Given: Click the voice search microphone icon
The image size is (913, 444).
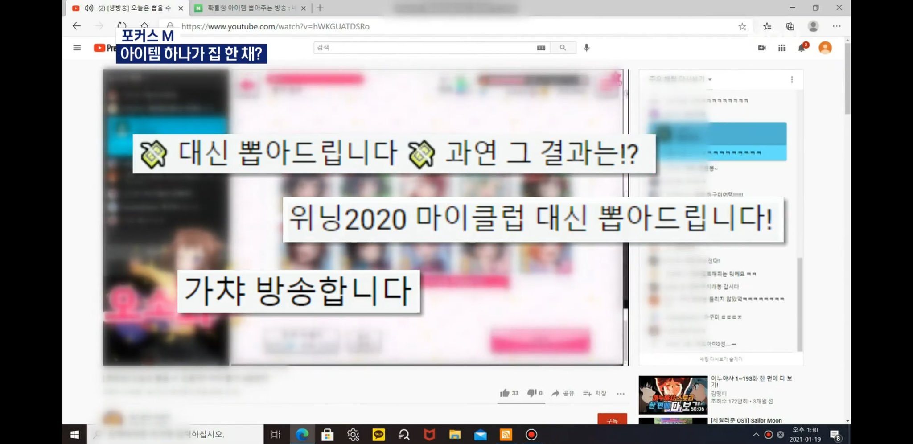Looking at the screenshot, I should (x=586, y=48).
